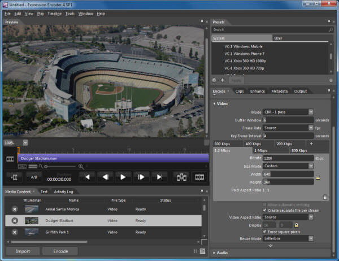Switch to the Metadata tab
The height and width of the screenshot is (261, 339).
pos(279,92)
